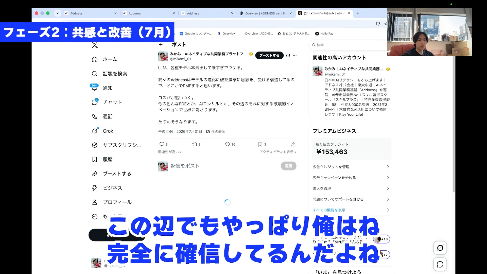Open アクティビティを表示 link

(x=278, y=152)
